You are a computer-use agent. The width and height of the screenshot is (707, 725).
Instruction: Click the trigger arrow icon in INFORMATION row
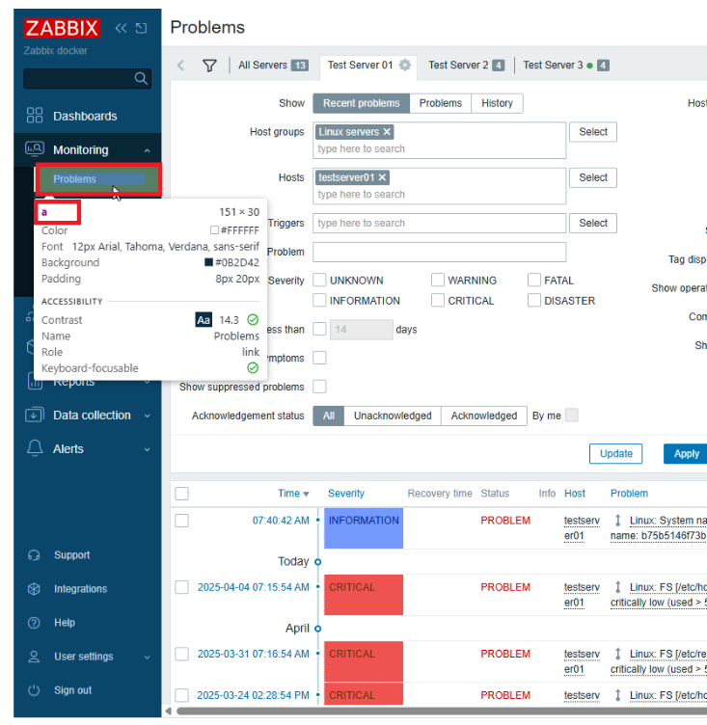[x=617, y=521]
